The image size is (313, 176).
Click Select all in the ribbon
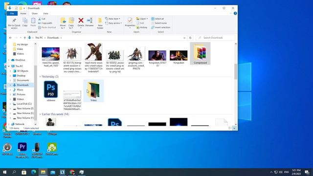coord(157,19)
